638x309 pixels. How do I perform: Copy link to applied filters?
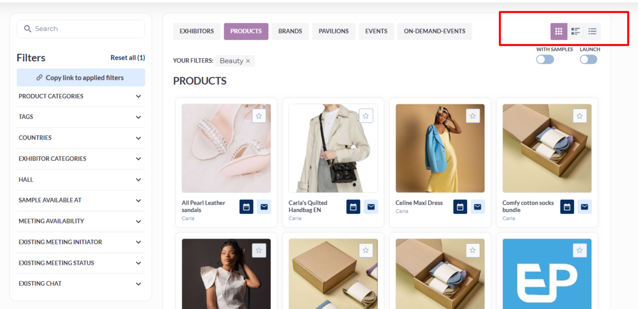coord(81,78)
